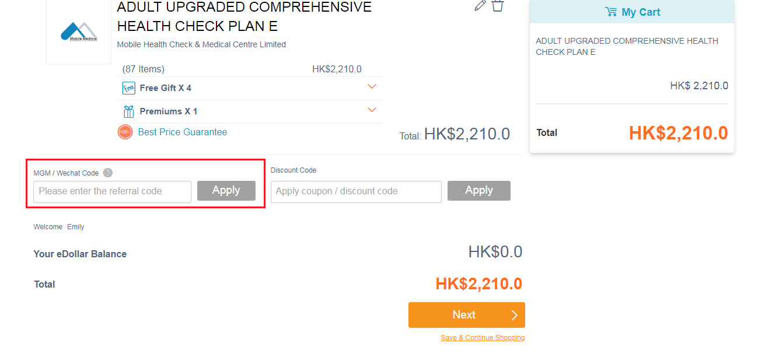Viewport: 779px width, 364px height.
Task: Open the Best Price Guarantee link
Action: pyautogui.click(x=182, y=132)
